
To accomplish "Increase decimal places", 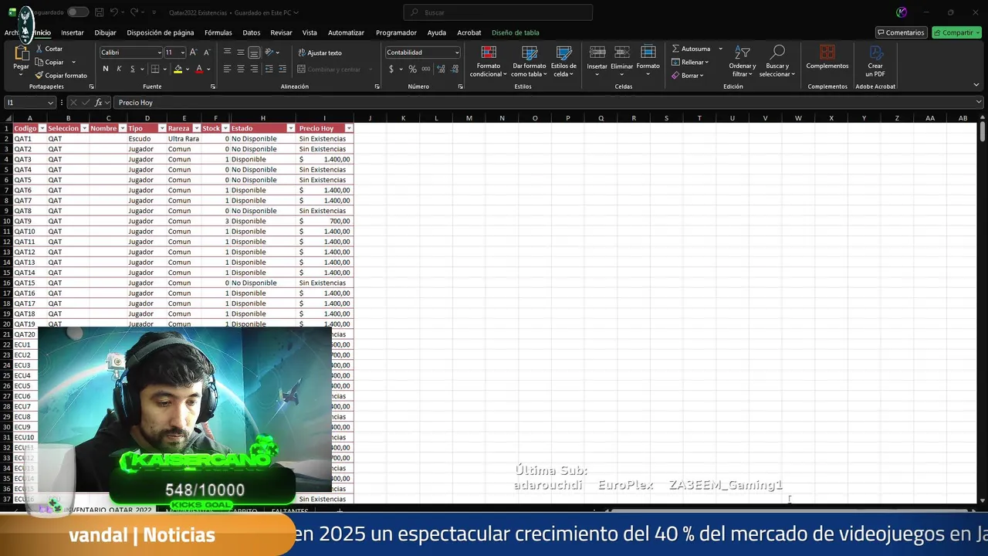I will (440, 69).
